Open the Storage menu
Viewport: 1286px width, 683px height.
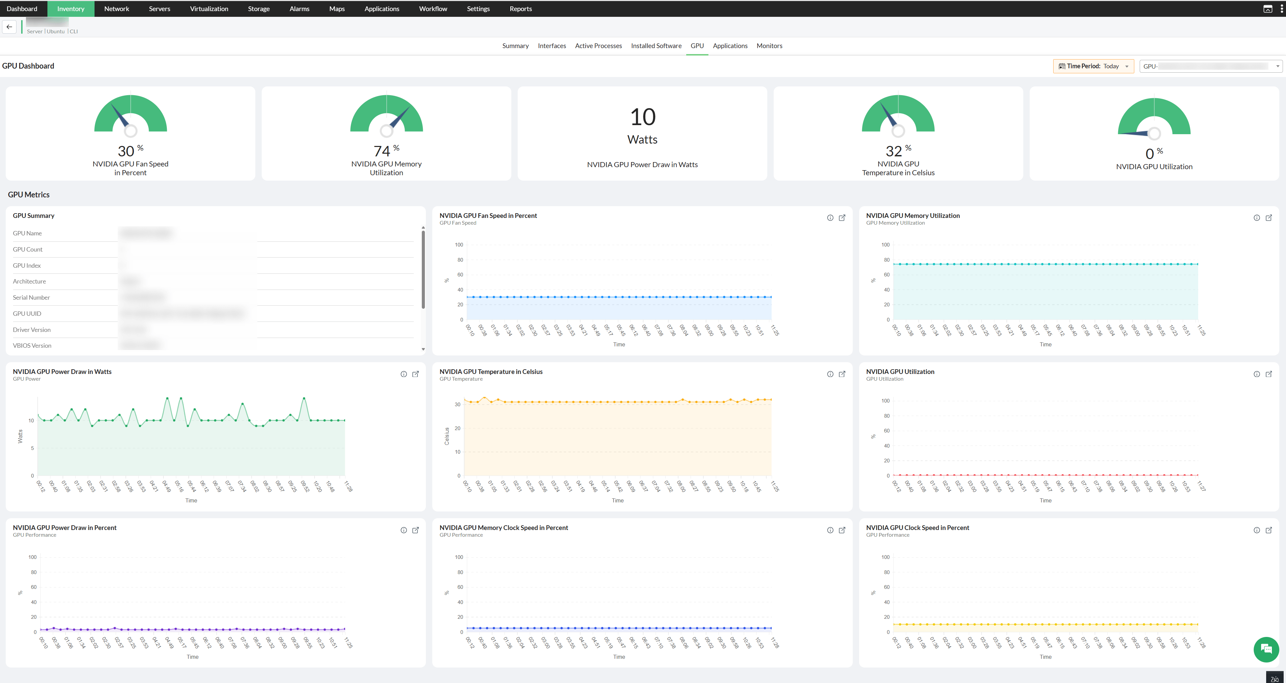pos(259,9)
